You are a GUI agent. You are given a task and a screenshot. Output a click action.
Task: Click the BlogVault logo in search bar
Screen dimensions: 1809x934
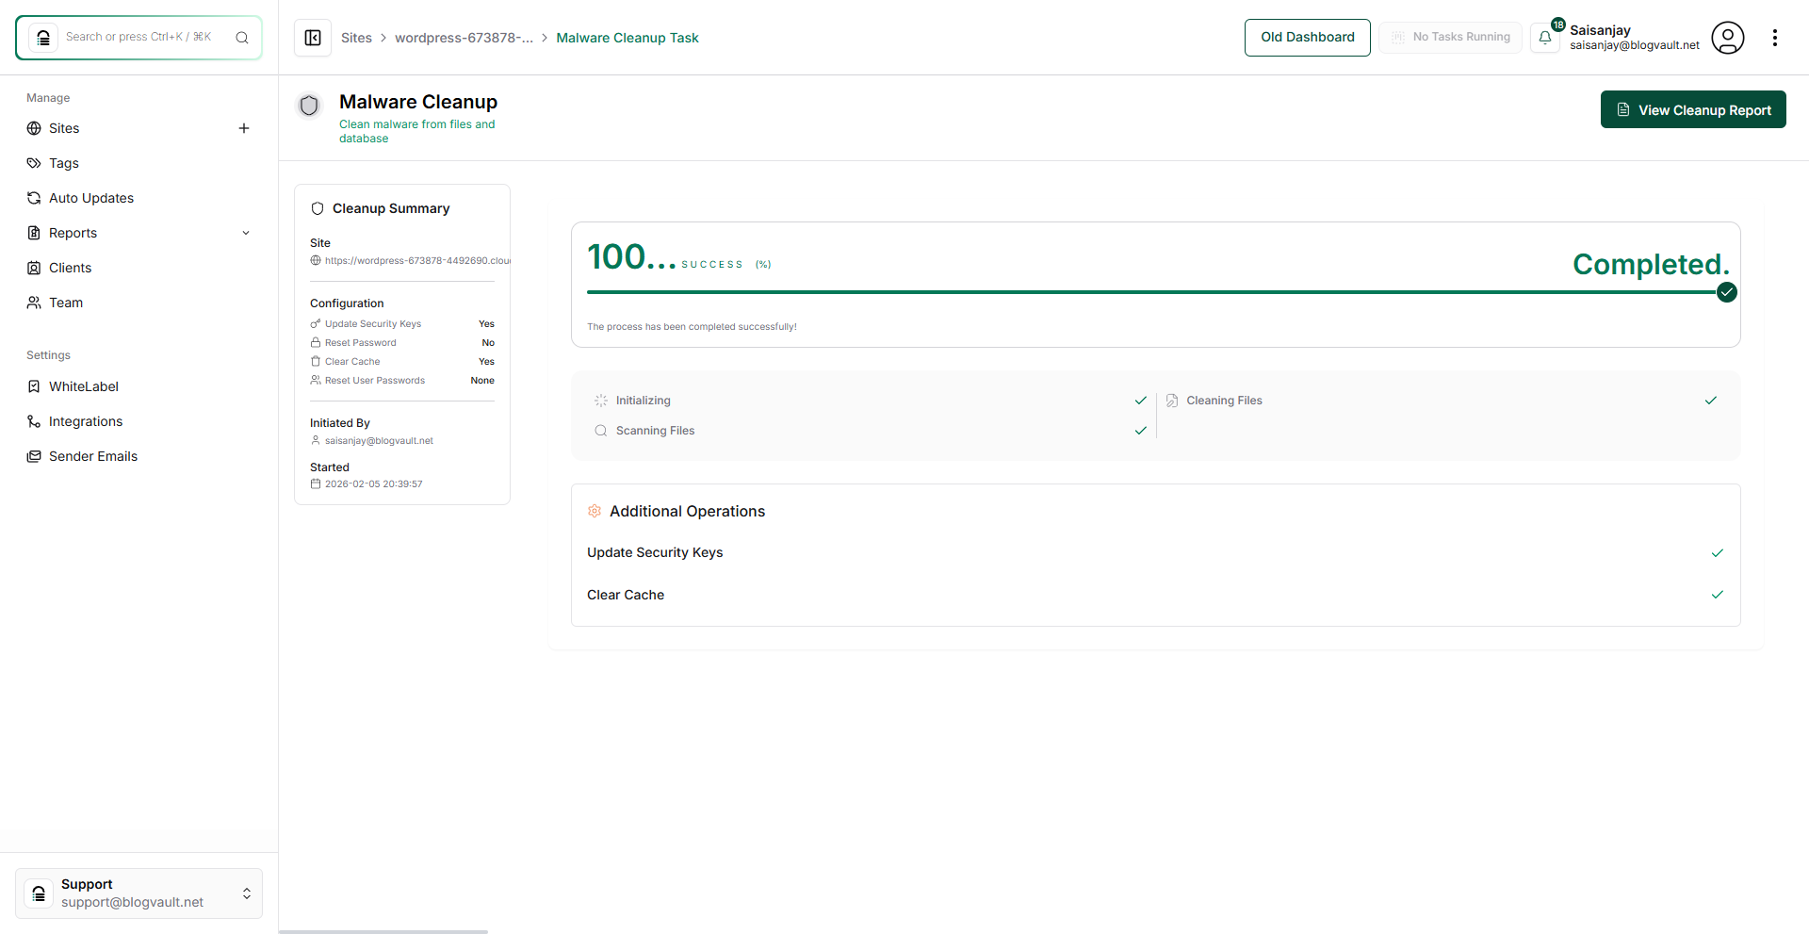(x=42, y=38)
